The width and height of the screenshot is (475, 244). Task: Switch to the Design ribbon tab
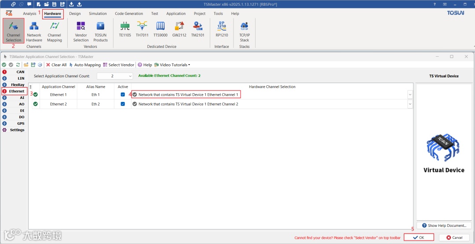[x=75, y=14]
